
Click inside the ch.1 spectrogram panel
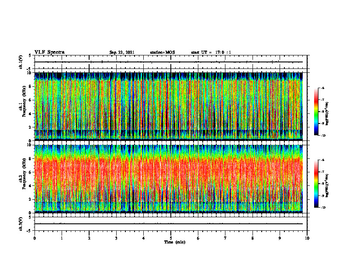pyautogui.click(x=169, y=106)
